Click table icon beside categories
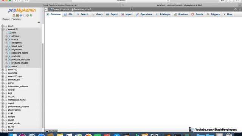242x136 pixels. (x=9, y=43)
